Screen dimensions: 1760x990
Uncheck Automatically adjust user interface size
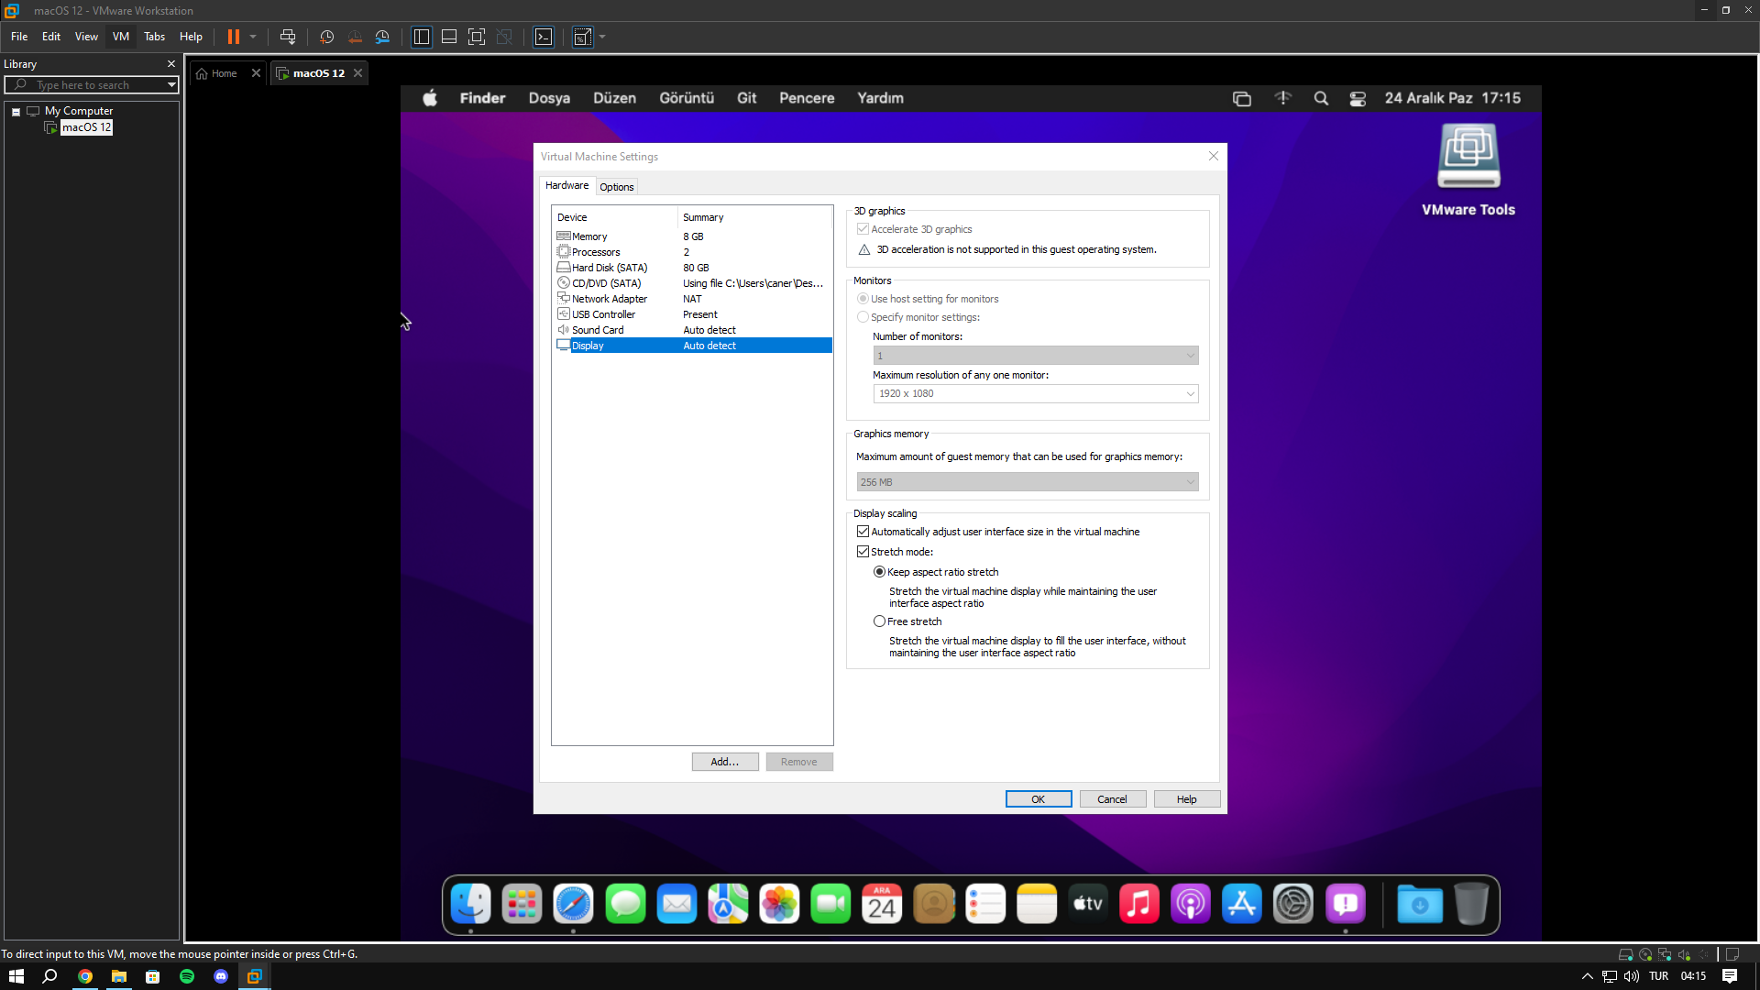coord(863,532)
